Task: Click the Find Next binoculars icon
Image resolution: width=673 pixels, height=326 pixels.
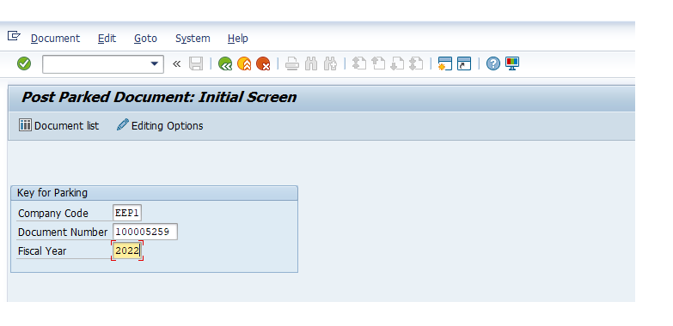Action: click(330, 63)
